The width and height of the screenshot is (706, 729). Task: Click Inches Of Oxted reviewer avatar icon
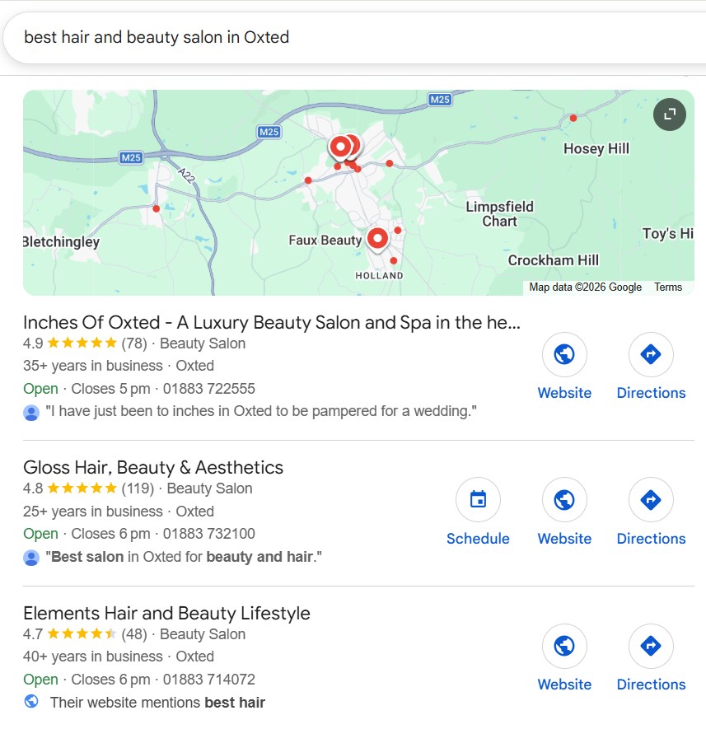(31, 413)
